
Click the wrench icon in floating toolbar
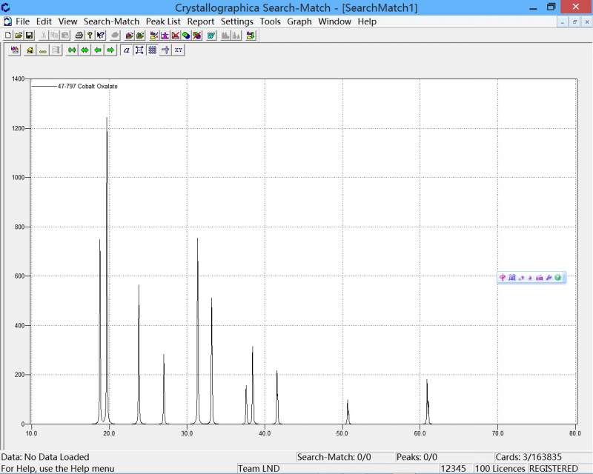click(549, 278)
